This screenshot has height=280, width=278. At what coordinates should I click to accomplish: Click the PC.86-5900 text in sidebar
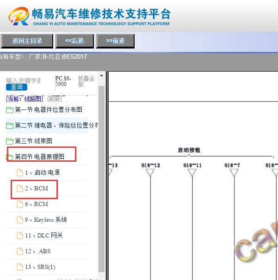coord(63,81)
